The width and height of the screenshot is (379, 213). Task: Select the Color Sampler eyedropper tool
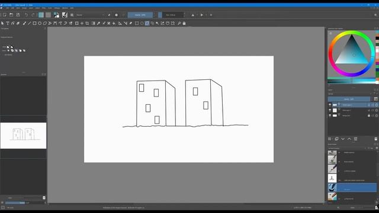point(98,23)
